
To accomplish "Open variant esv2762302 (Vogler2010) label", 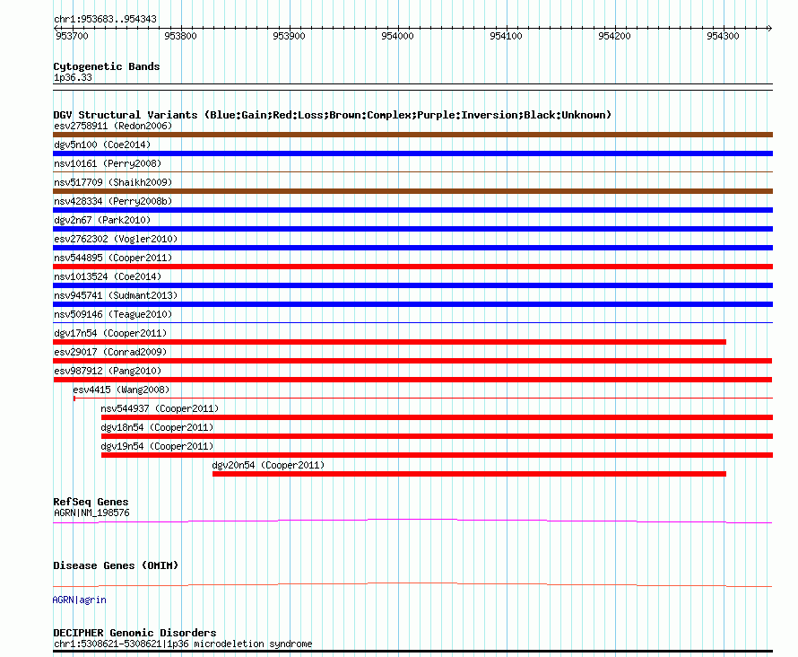I will [116, 239].
